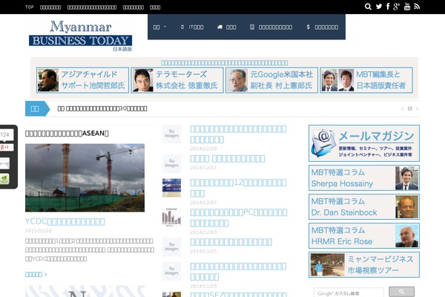Click the blue ticker label tag
Viewport: 445px width, 297px height.
pos(37,108)
